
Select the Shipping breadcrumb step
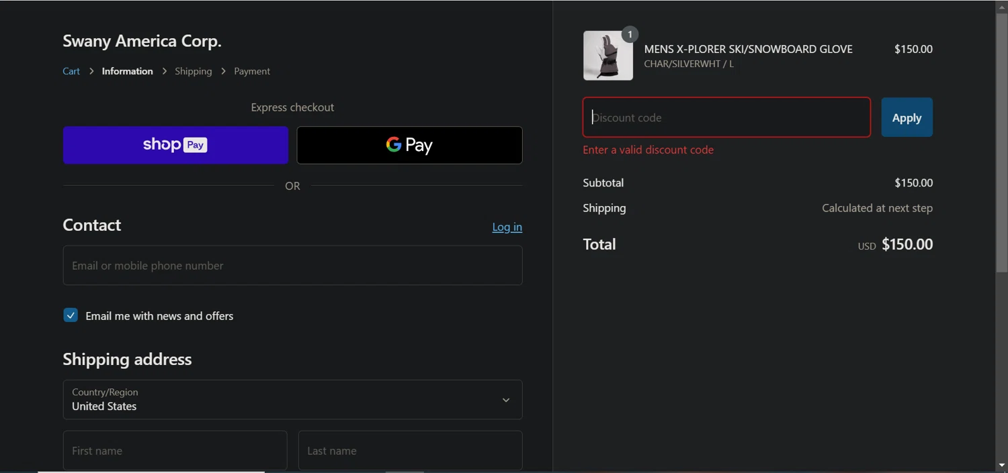coord(193,71)
